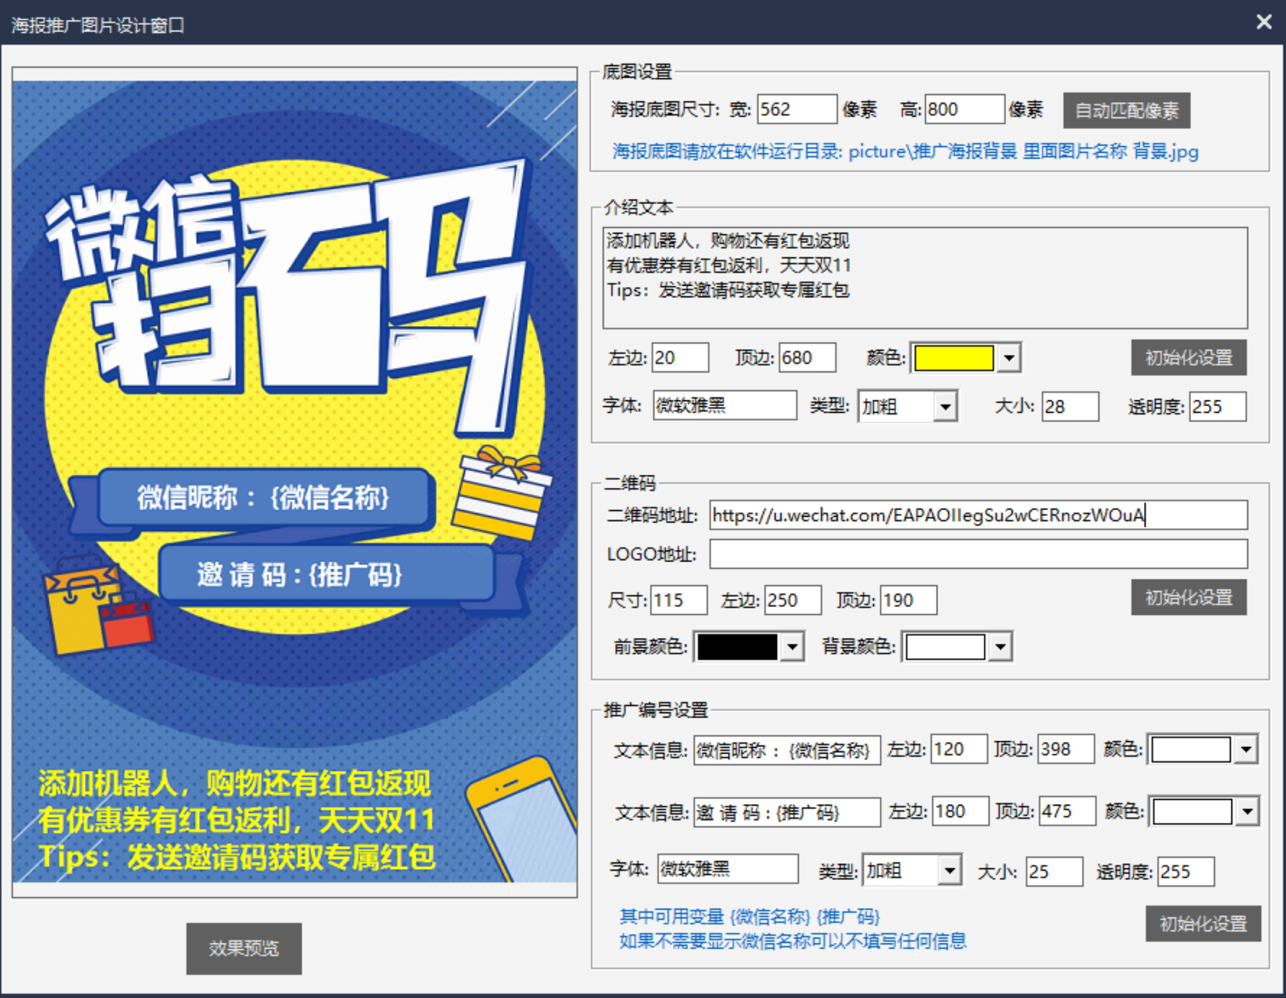Screen dimensions: 1286x998
Task: Click the 底图设置 group label
Action: click(x=637, y=71)
